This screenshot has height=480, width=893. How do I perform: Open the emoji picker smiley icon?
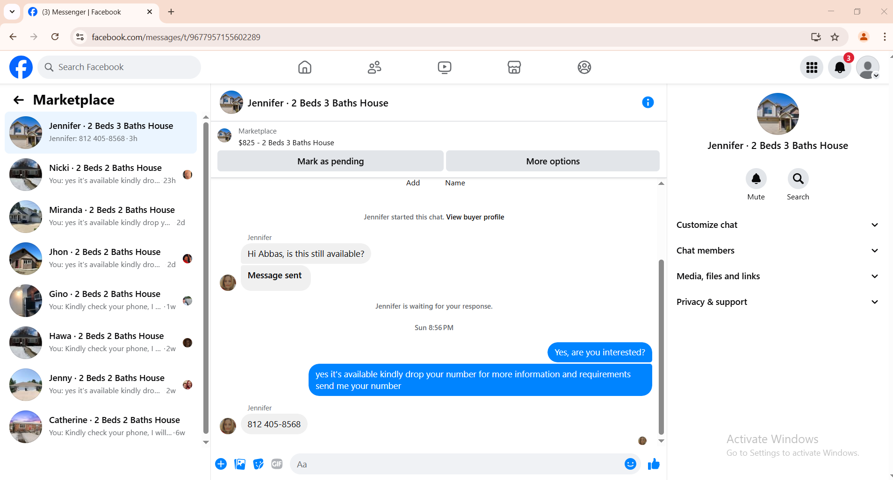630,464
